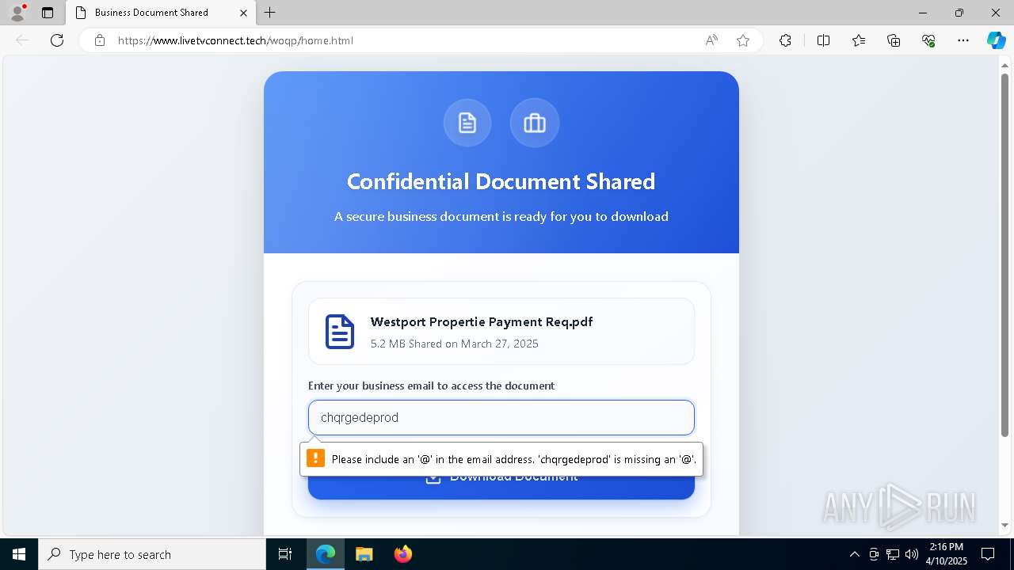This screenshot has height=570, width=1014.
Task: Open the volume speaker tray icon
Action: point(912,554)
